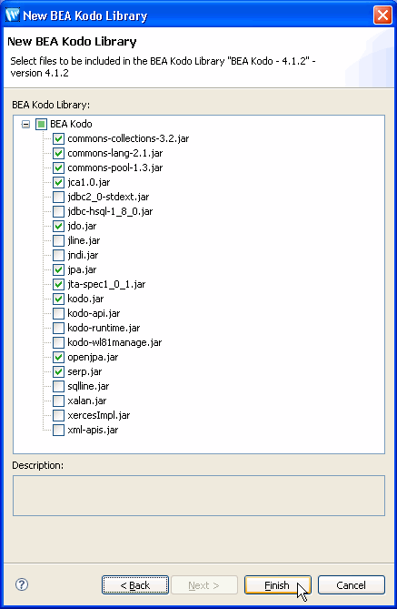Uncheck commons-pool-1.3.jar checkbox
Screen dimensions: 397x609
tap(58, 167)
